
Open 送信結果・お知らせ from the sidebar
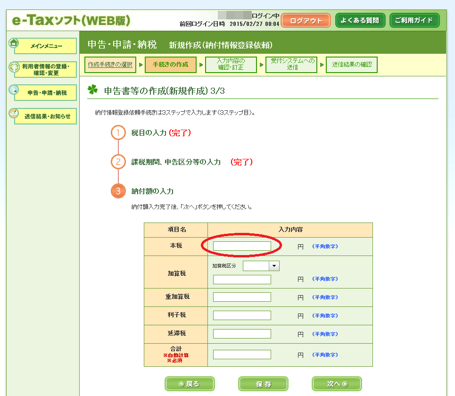tap(47, 116)
